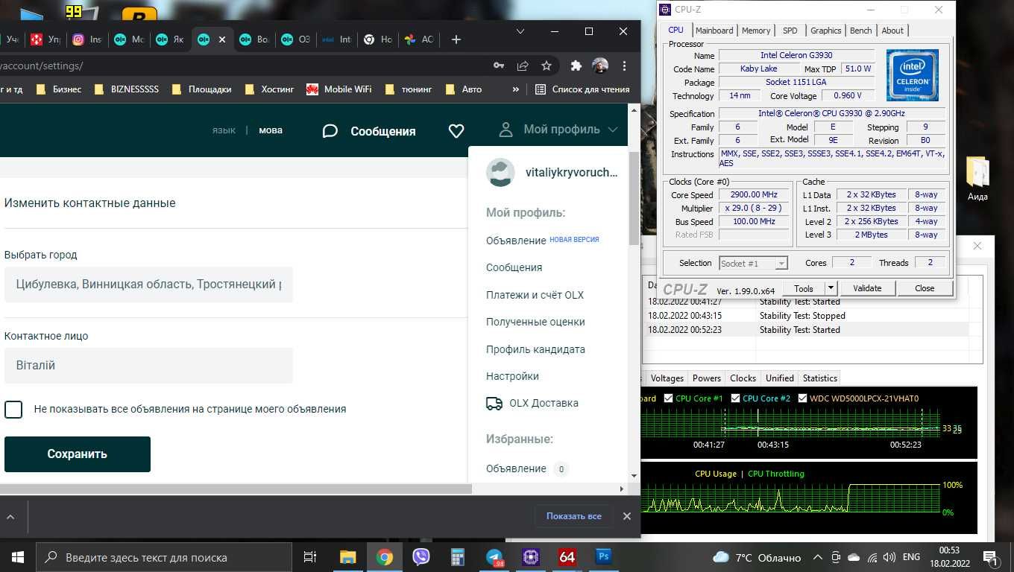Open the SPD tab in CPU-Z

(x=790, y=31)
